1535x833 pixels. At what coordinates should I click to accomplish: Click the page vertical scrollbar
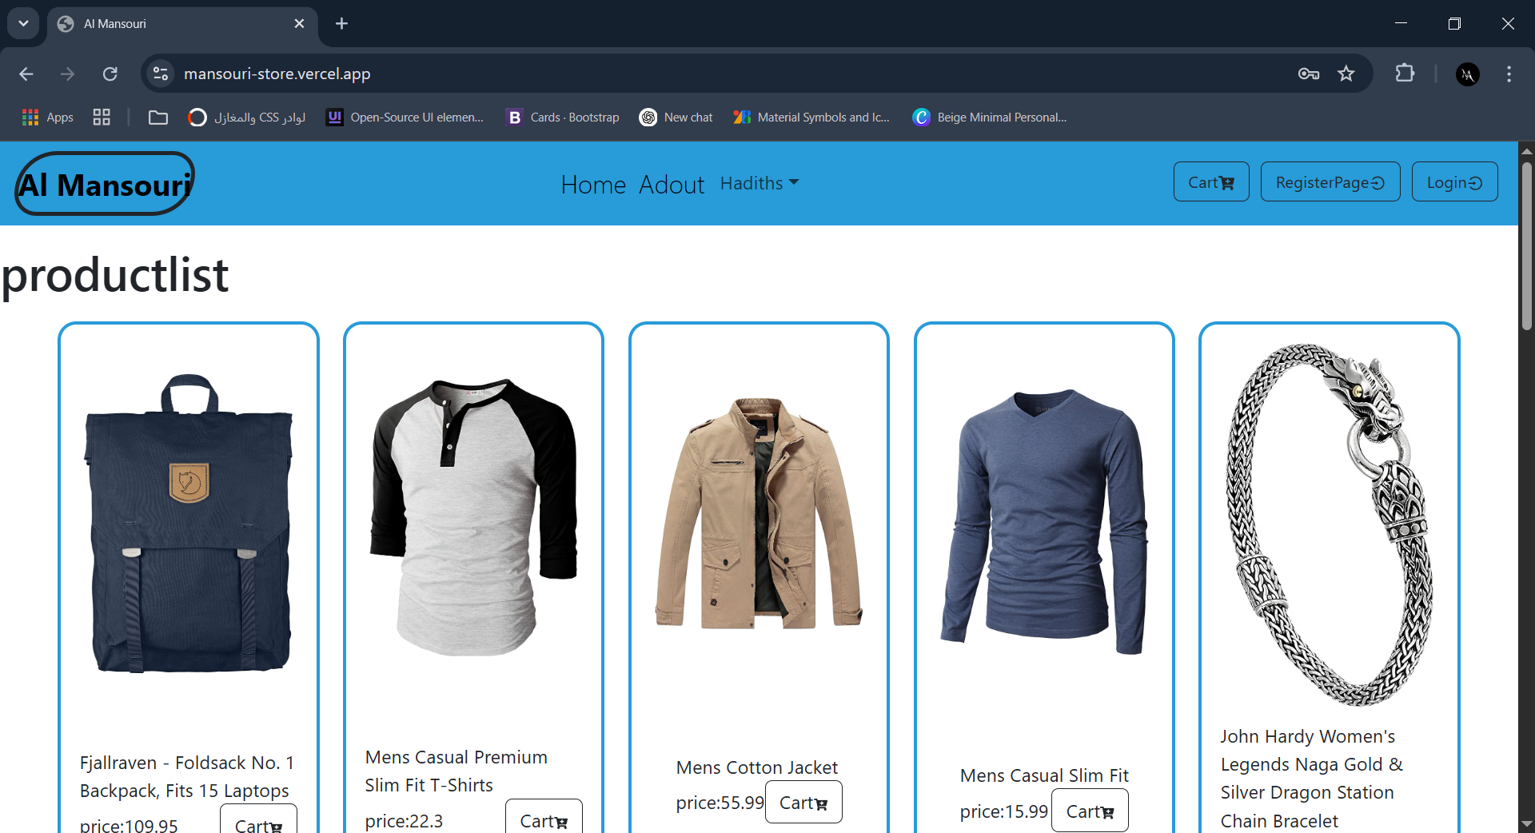point(1526,246)
